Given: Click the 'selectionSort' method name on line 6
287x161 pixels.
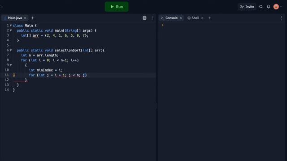Looking at the screenshot, I should 68,50.
